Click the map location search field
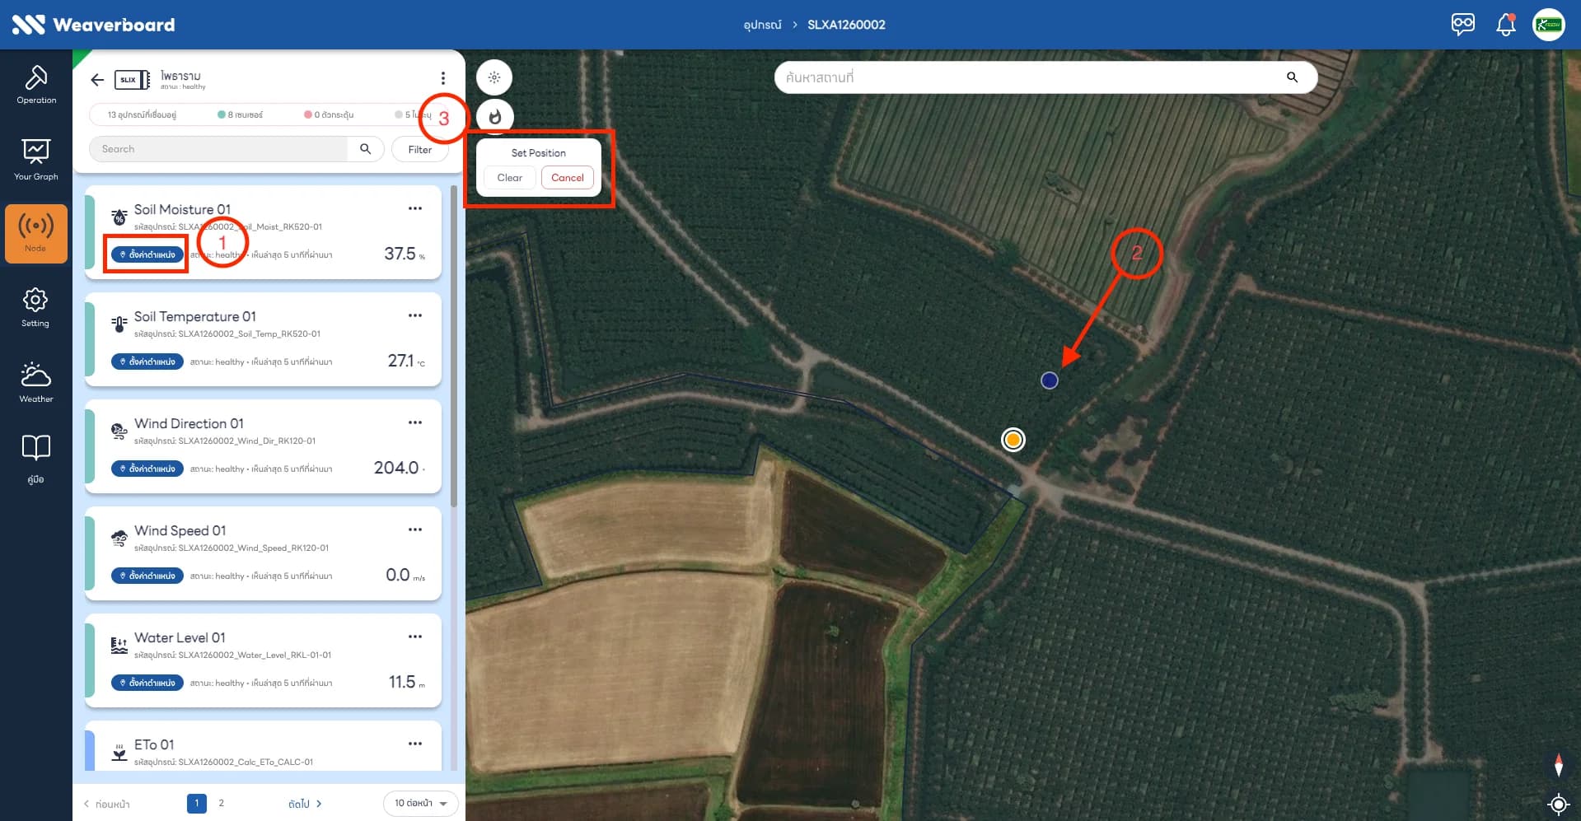This screenshot has height=821, width=1581. [1045, 77]
